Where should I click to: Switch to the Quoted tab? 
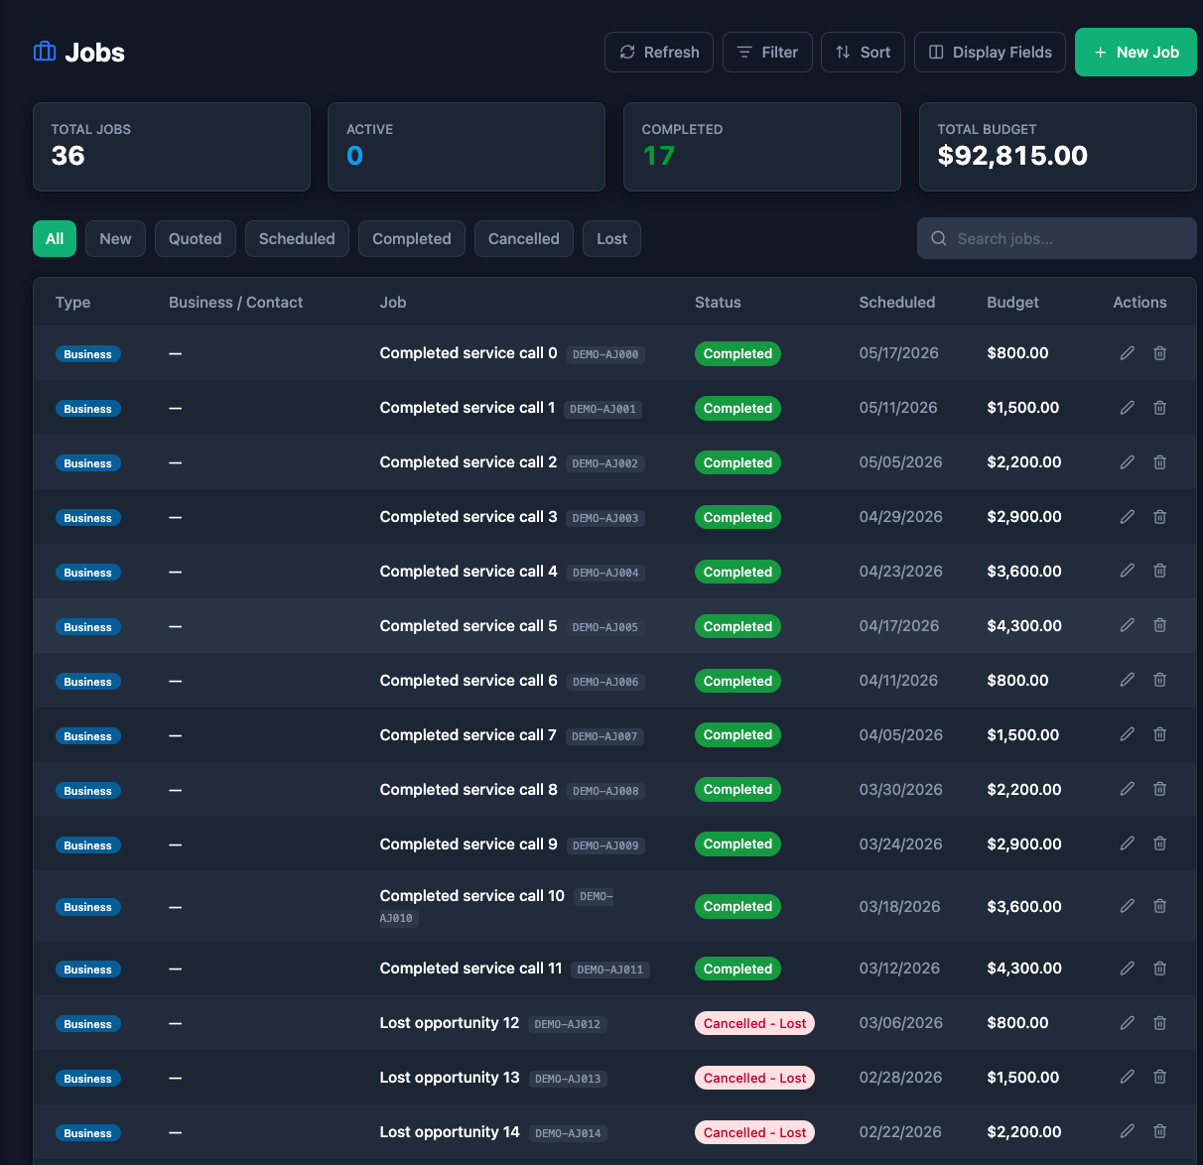click(196, 238)
